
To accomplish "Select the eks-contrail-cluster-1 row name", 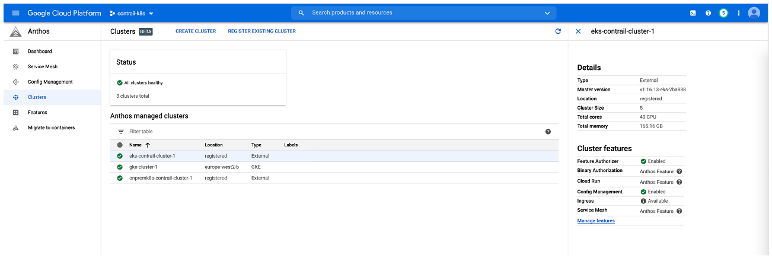I will (152, 156).
